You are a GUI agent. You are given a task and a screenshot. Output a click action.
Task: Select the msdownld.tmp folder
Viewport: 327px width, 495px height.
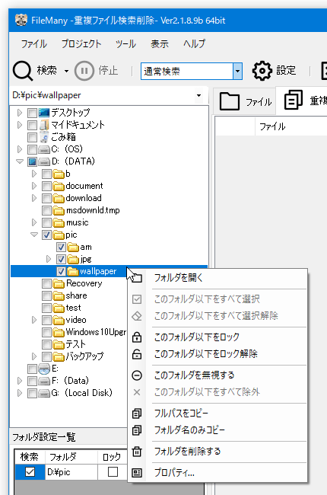[93, 210]
